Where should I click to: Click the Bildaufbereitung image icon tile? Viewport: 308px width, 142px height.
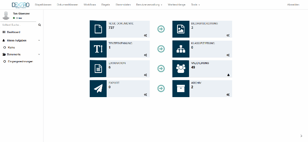181,29
